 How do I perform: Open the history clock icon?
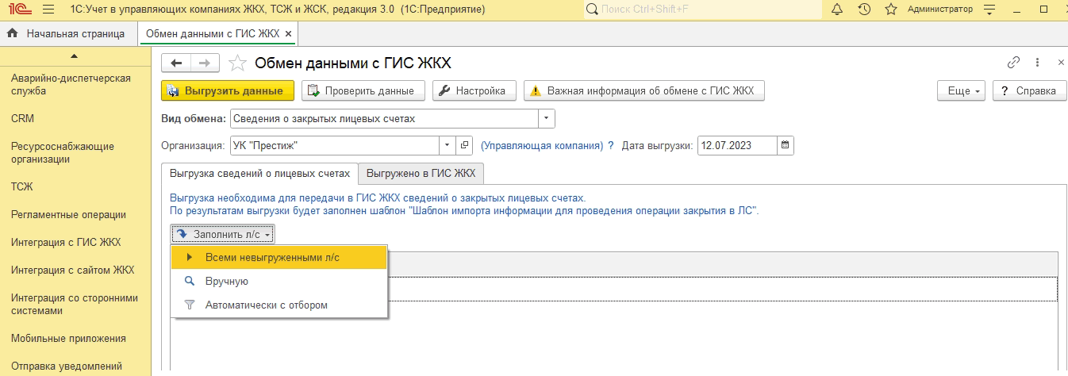click(x=864, y=10)
